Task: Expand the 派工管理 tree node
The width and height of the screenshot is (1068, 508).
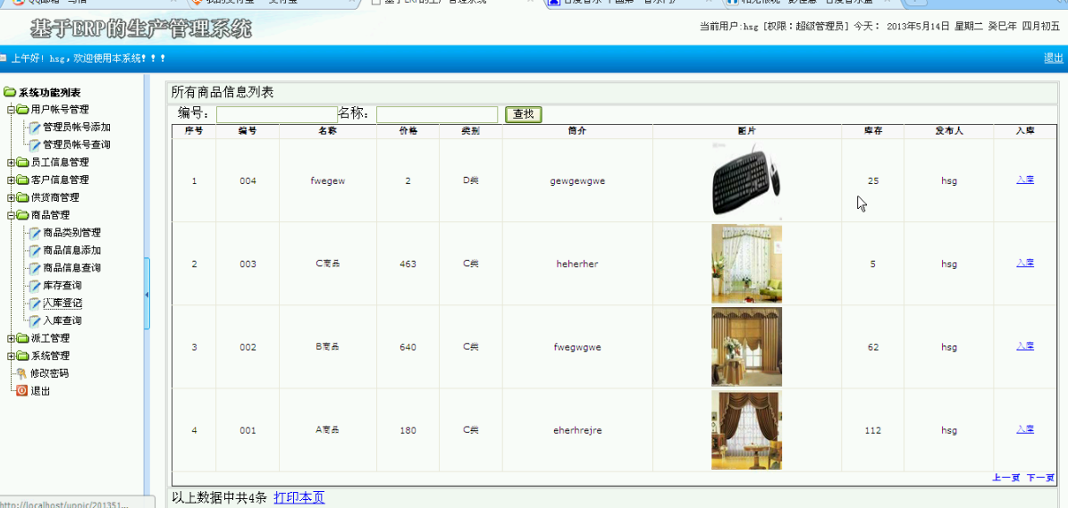Action: point(10,338)
